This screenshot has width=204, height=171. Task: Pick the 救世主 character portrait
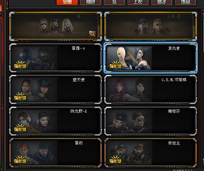pos(129,153)
